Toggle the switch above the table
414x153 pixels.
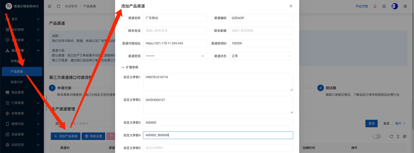point(377,136)
